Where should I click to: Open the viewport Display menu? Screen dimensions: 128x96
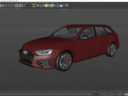tap(3, 8)
